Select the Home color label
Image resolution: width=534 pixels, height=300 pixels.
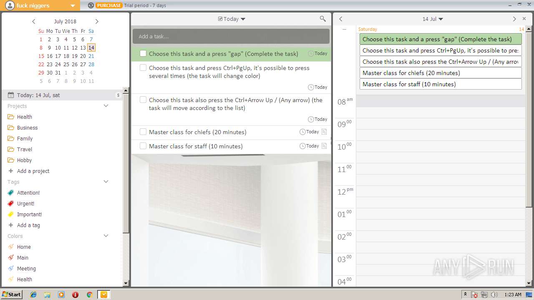(24, 247)
